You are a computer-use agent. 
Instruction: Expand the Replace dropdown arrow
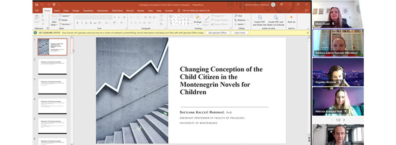click(248, 20)
